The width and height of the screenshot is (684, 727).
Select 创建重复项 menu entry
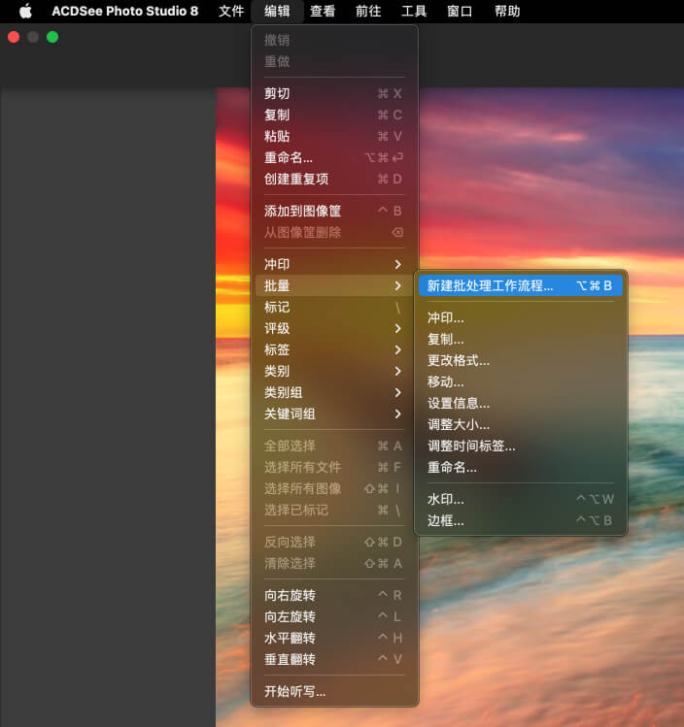(x=334, y=179)
